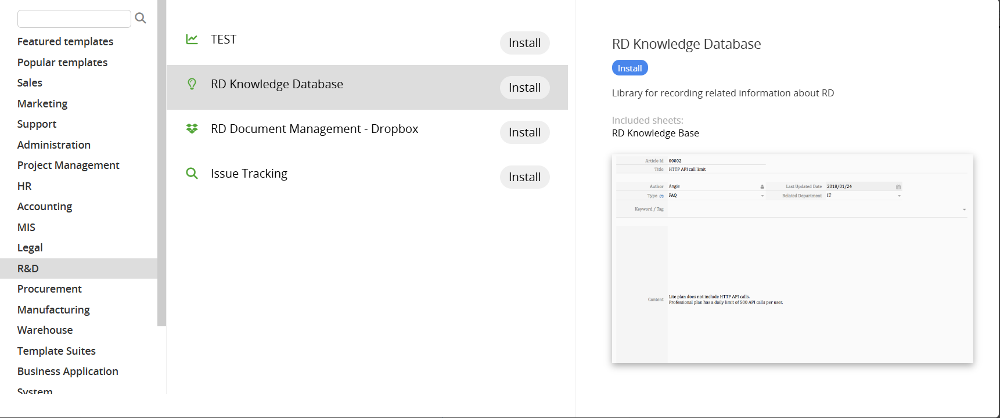Click the TEST template chart icon
The width and height of the screenshot is (1000, 418).
192,39
